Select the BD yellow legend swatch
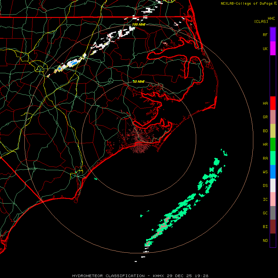The image size is (278, 278). click(x=273, y=131)
